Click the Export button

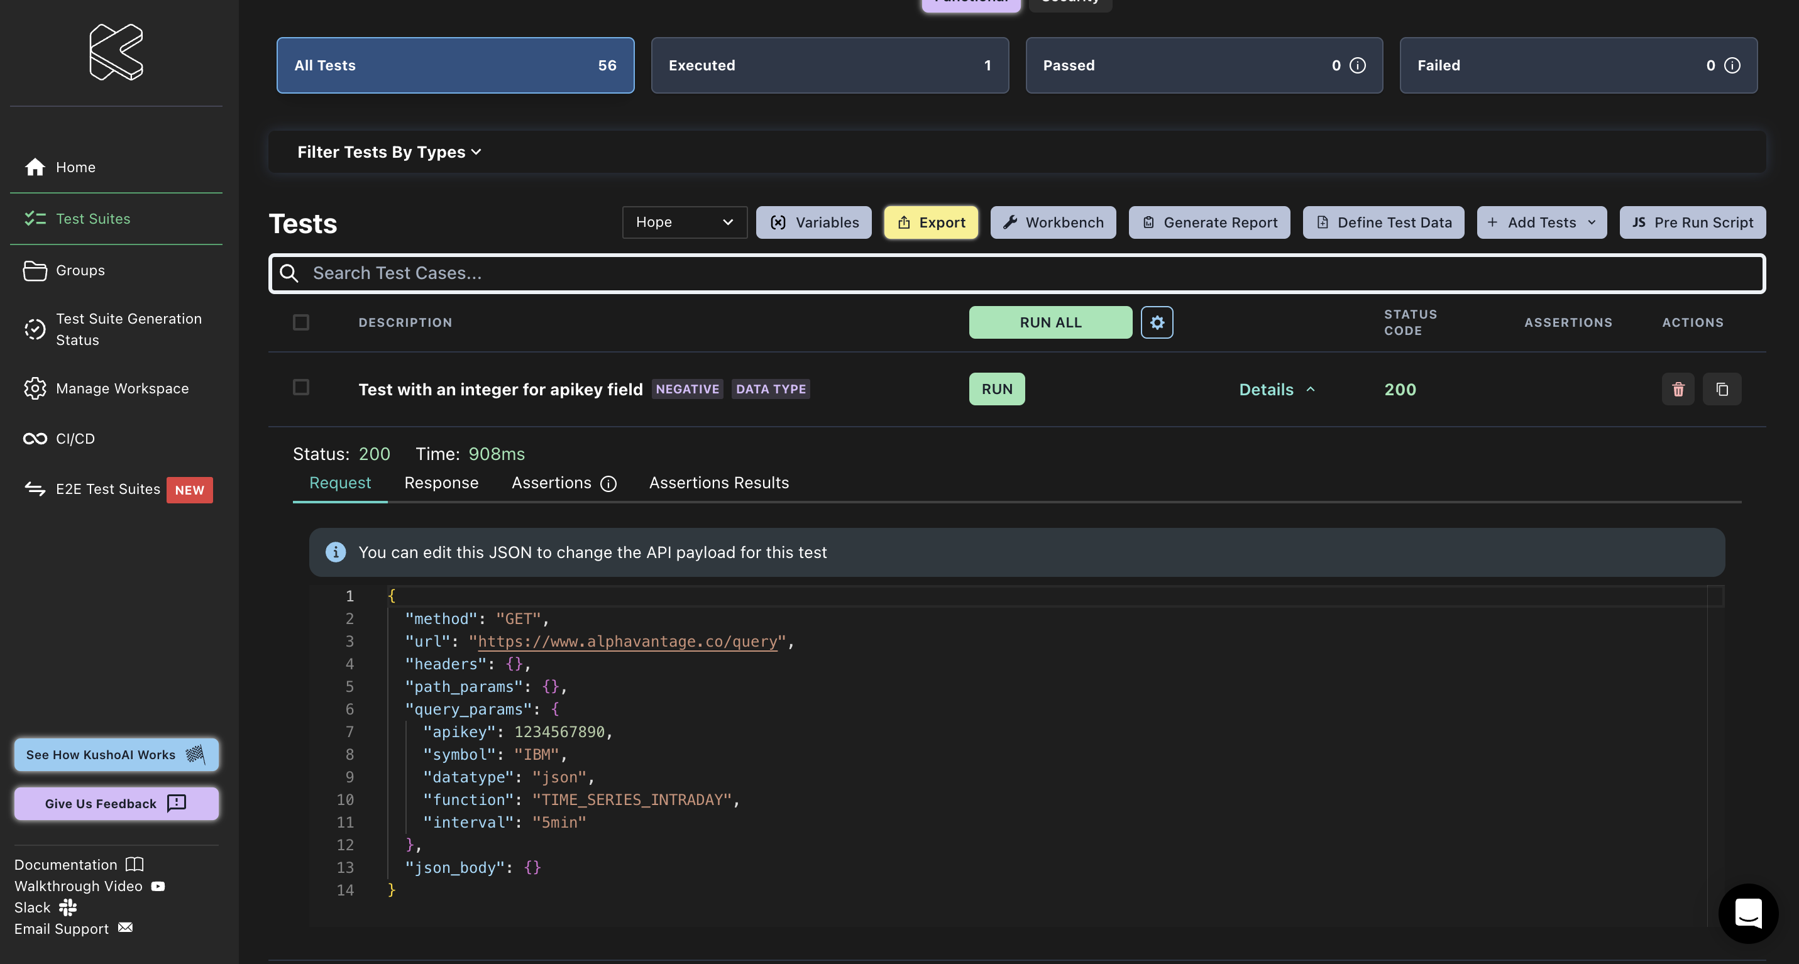pos(931,222)
